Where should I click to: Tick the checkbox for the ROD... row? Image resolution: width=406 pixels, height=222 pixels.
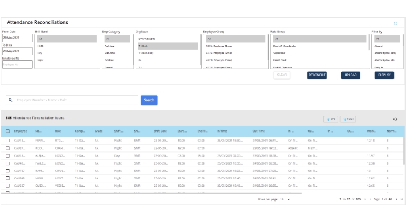point(7,148)
